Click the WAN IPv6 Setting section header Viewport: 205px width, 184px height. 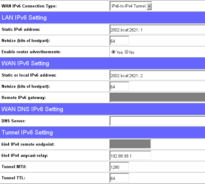point(26,64)
